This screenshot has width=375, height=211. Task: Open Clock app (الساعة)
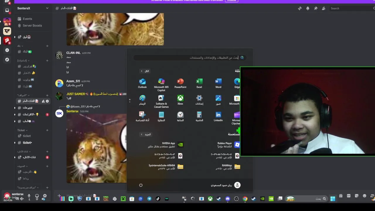point(180,116)
